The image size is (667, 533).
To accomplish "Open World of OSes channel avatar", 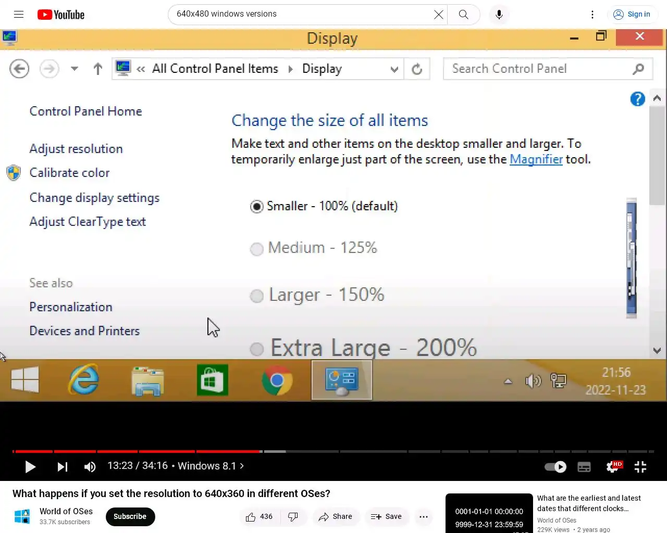I will click(22, 516).
